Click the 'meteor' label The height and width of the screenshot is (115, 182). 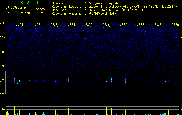41,9
